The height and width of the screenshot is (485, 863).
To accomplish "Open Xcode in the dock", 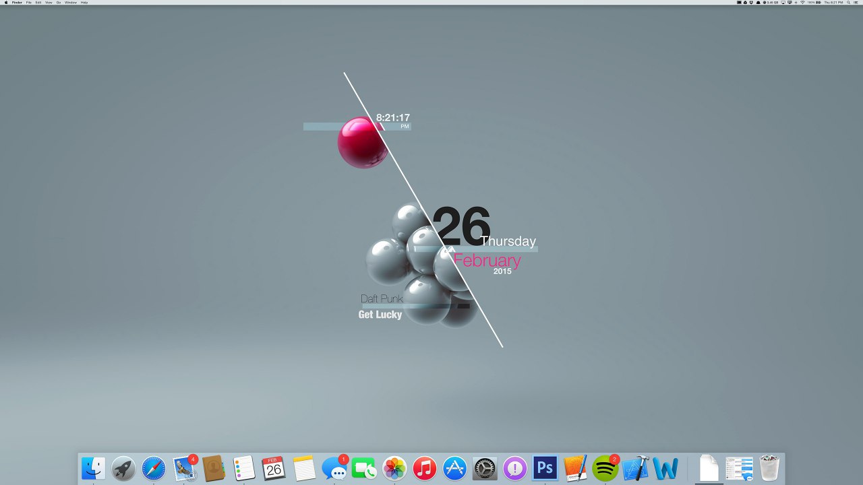I will point(635,468).
